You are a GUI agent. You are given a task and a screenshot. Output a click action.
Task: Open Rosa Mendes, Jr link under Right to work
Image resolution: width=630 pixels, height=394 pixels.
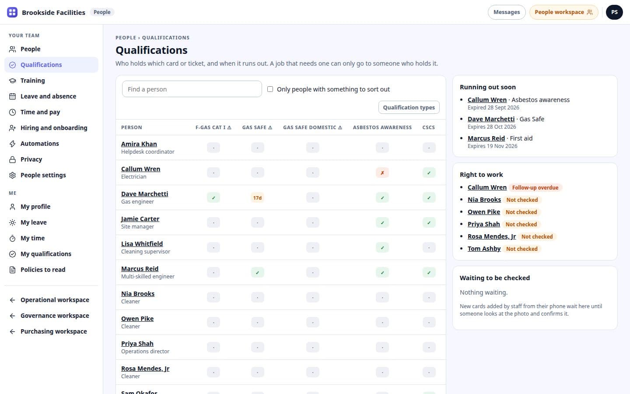click(492, 236)
